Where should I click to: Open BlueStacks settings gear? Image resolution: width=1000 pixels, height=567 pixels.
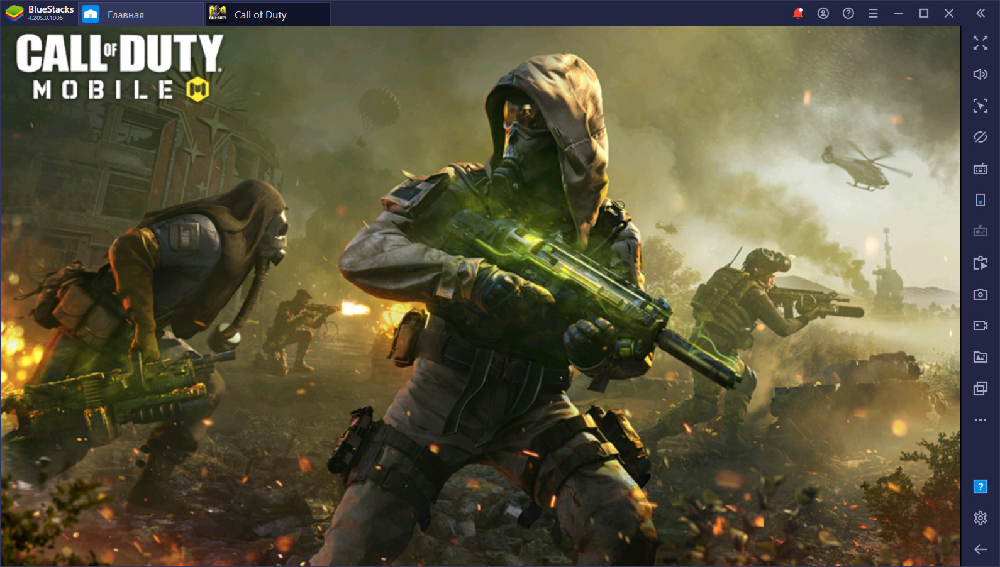point(980,518)
